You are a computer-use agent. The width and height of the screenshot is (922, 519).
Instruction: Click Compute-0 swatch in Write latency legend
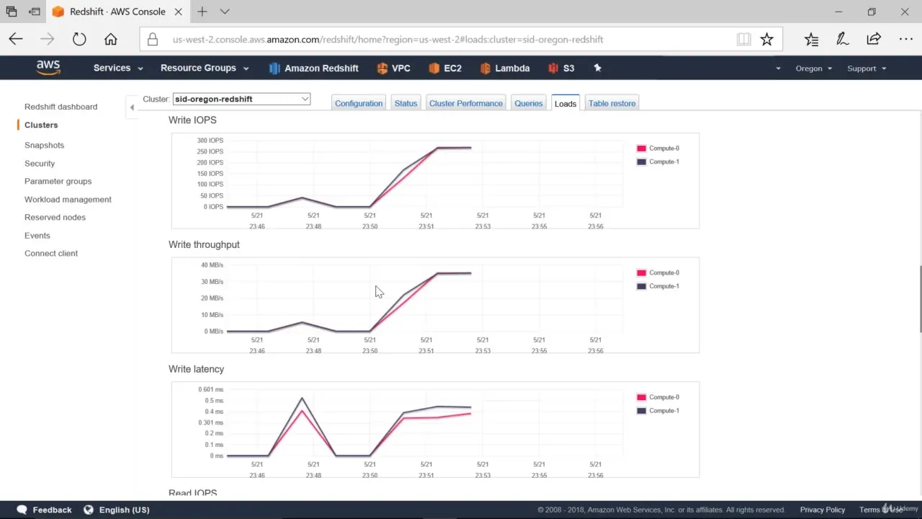(x=641, y=397)
